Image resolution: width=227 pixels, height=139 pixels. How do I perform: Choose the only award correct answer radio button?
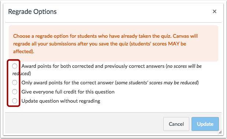coord(15,83)
